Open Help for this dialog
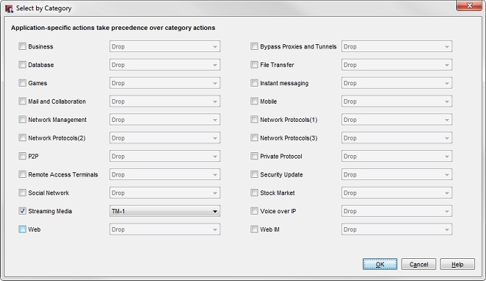Image resolution: width=486 pixels, height=281 pixels. (458, 264)
